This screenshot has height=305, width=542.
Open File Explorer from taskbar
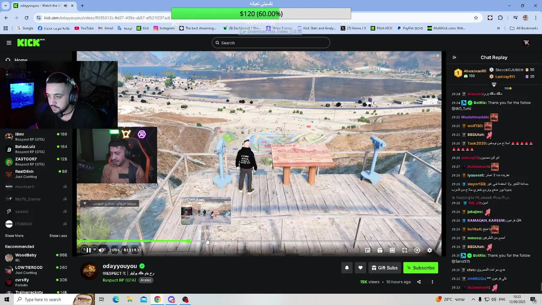pos(130,299)
